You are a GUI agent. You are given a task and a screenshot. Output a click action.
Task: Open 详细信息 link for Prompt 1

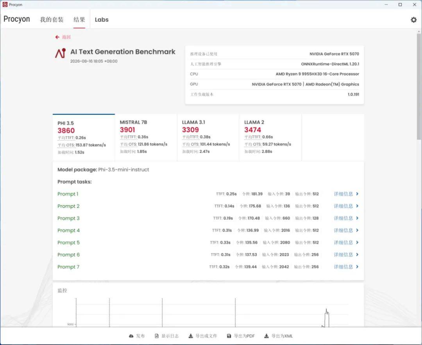343,194
